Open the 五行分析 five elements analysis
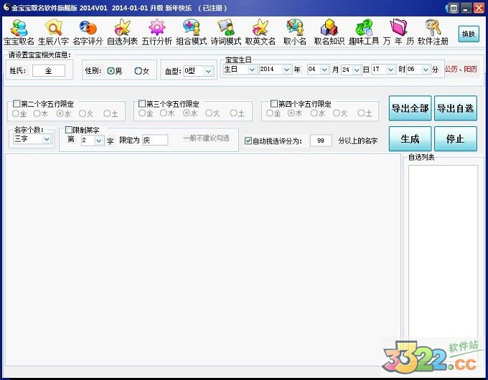 tap(157, 32)
